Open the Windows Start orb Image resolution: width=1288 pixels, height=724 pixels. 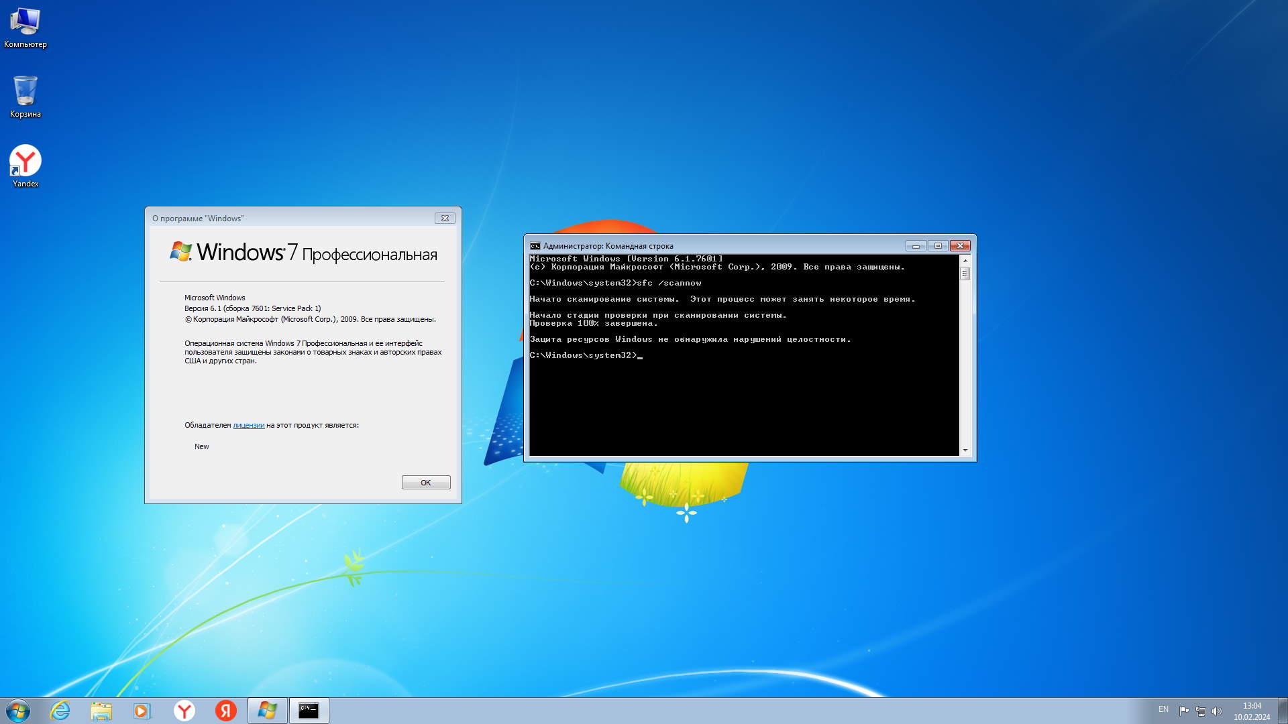[18, 711]
